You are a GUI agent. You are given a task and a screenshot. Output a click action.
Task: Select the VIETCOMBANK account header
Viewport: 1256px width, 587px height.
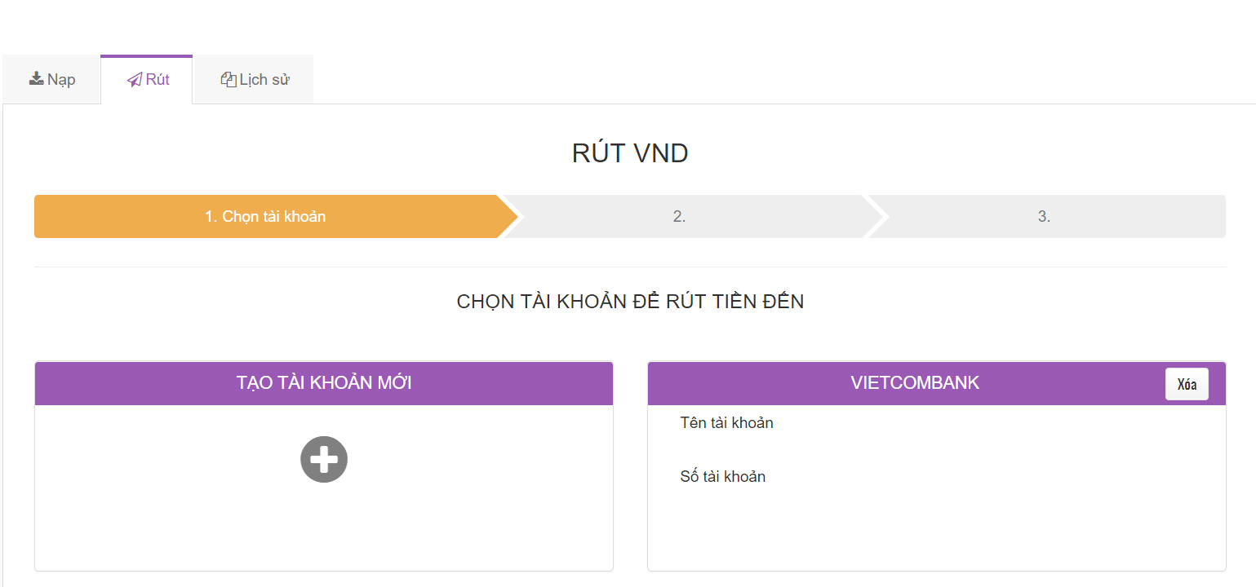click(x=915, y=383)
